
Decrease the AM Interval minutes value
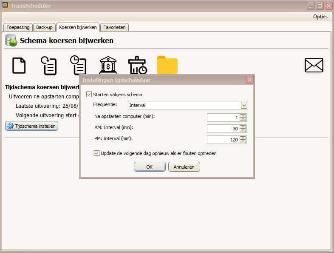tap(243, 130)
